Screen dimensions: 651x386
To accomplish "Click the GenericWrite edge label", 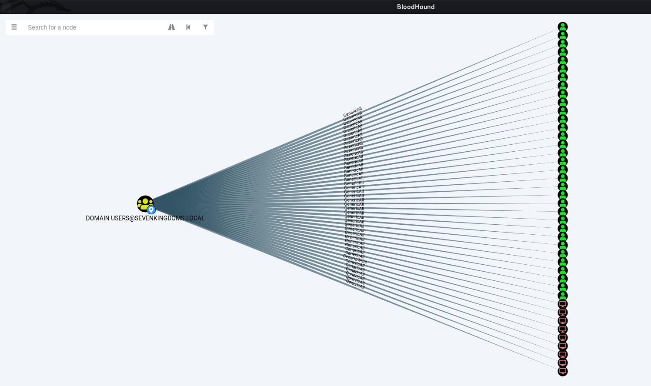I will [355, 259].
